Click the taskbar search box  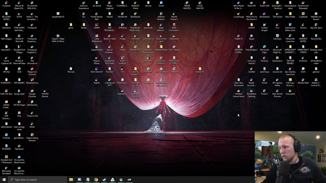[37, 179]
